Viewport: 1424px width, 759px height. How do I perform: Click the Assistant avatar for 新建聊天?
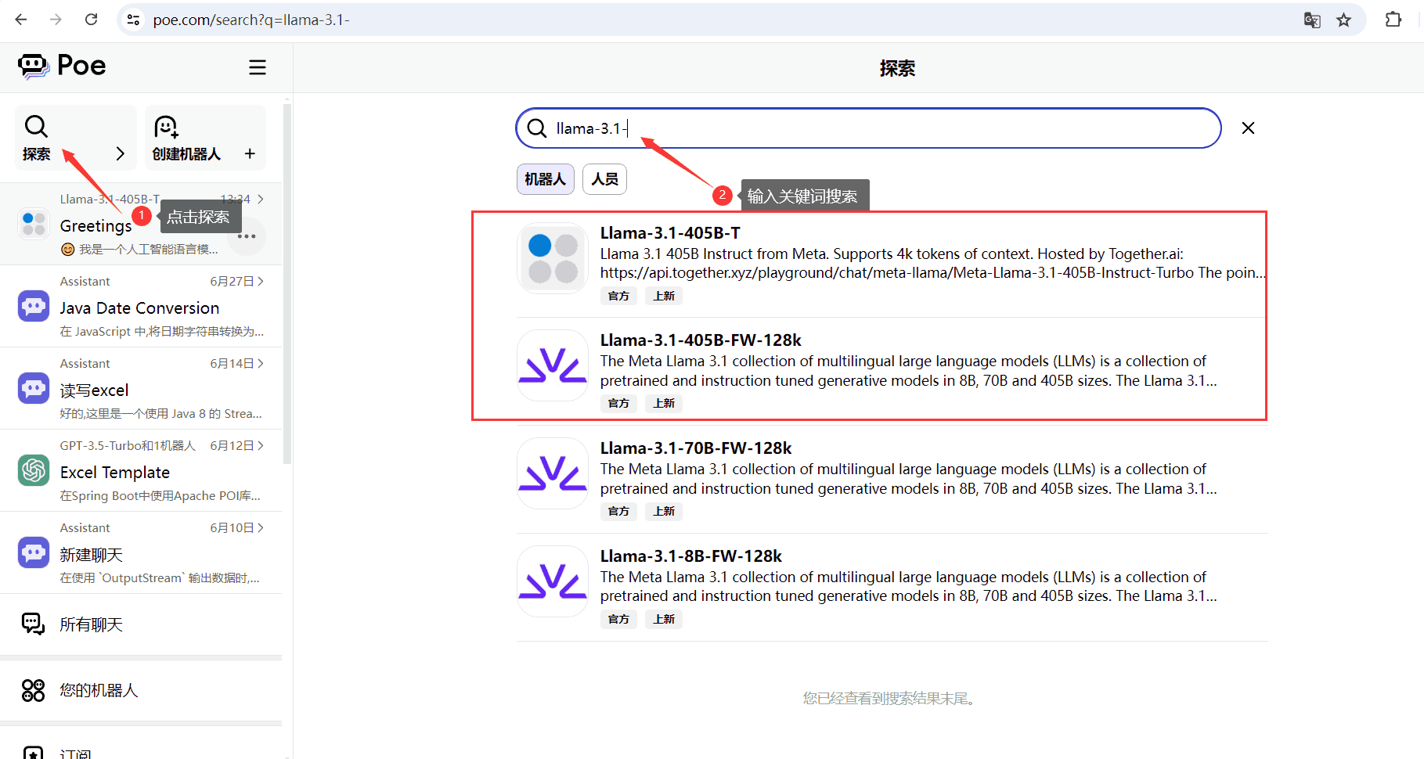click(x=34, y=552)
